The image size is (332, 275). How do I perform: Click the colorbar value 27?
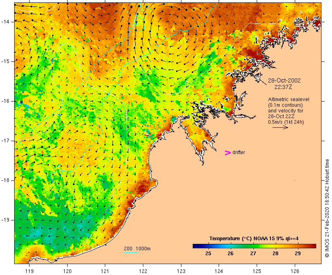[x=253, y=254]
